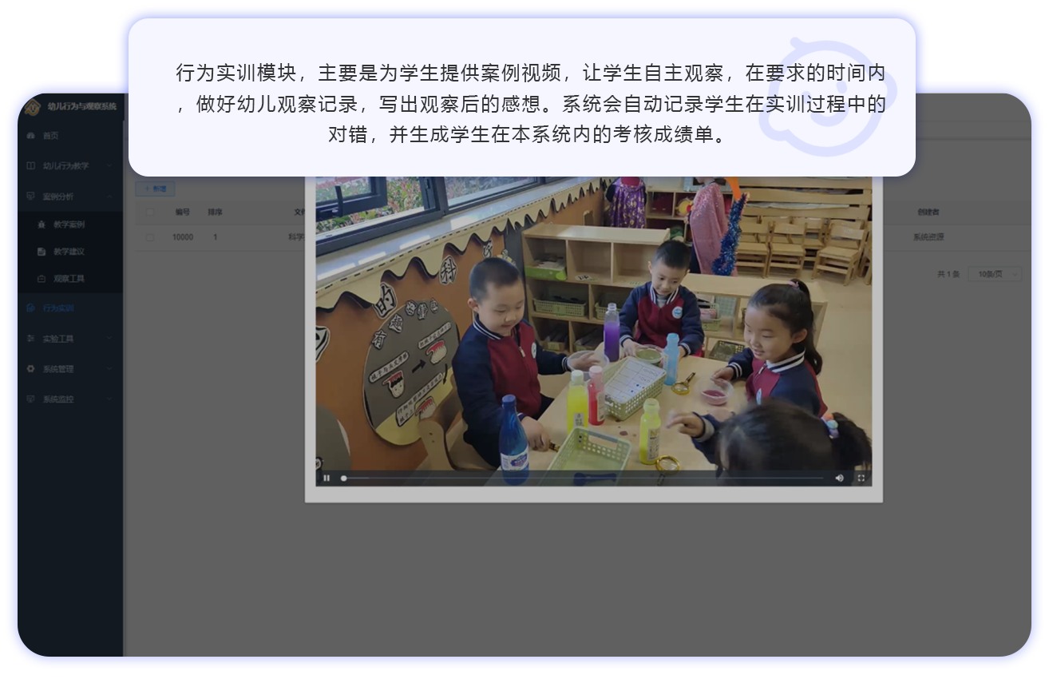Mute the video using the volume icon
Image resolution: width=1049 pixels, height=683 pixels.
pos(839,478)
